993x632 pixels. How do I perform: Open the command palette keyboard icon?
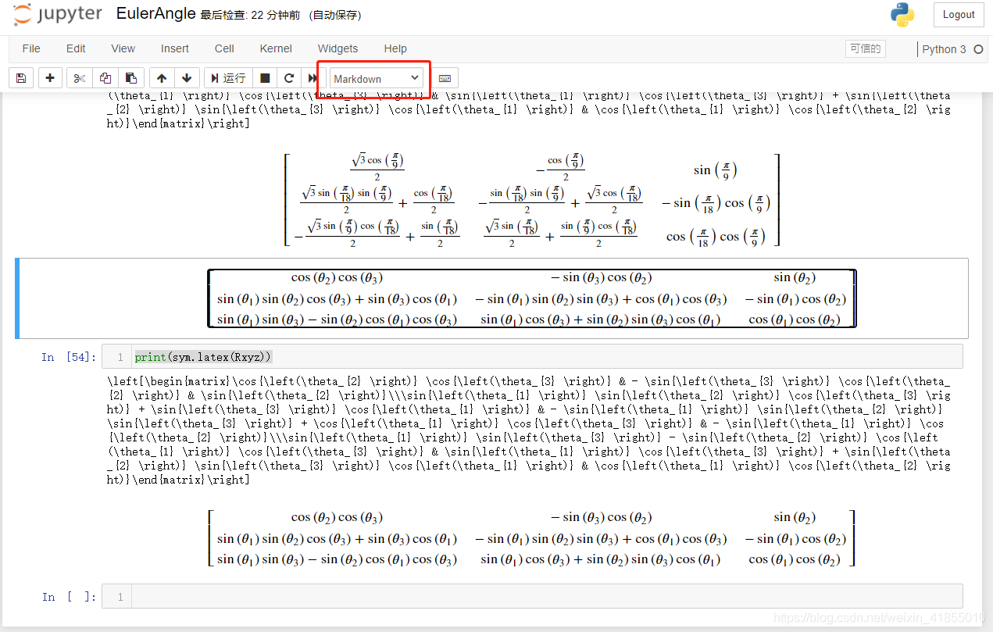pyautogui.click(x=444, y=77)
